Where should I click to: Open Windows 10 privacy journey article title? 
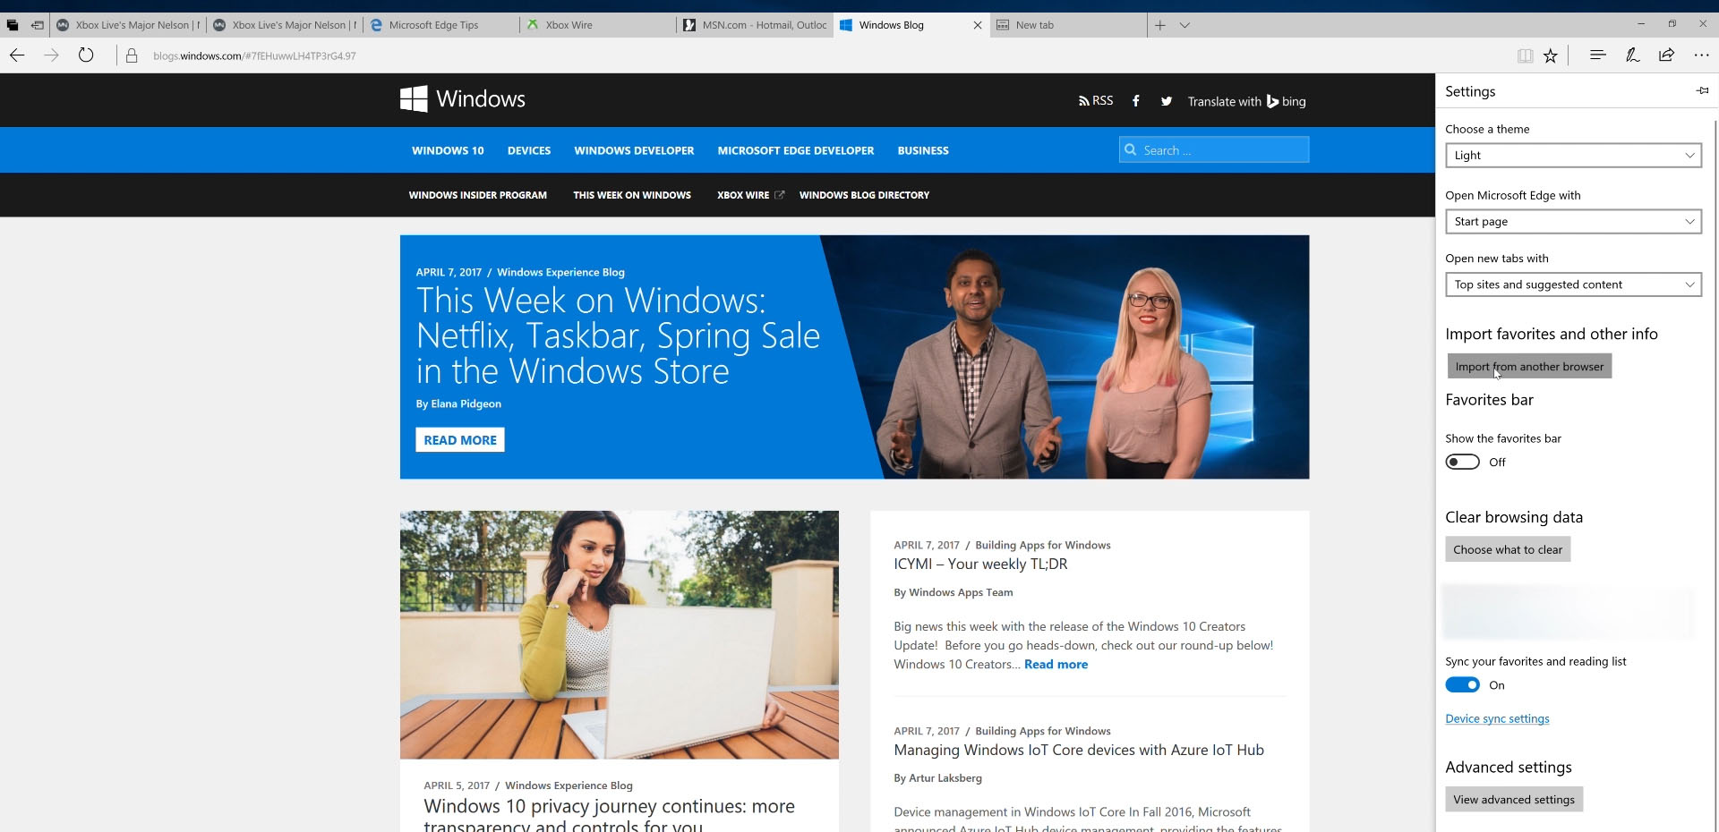click(609, 815)
